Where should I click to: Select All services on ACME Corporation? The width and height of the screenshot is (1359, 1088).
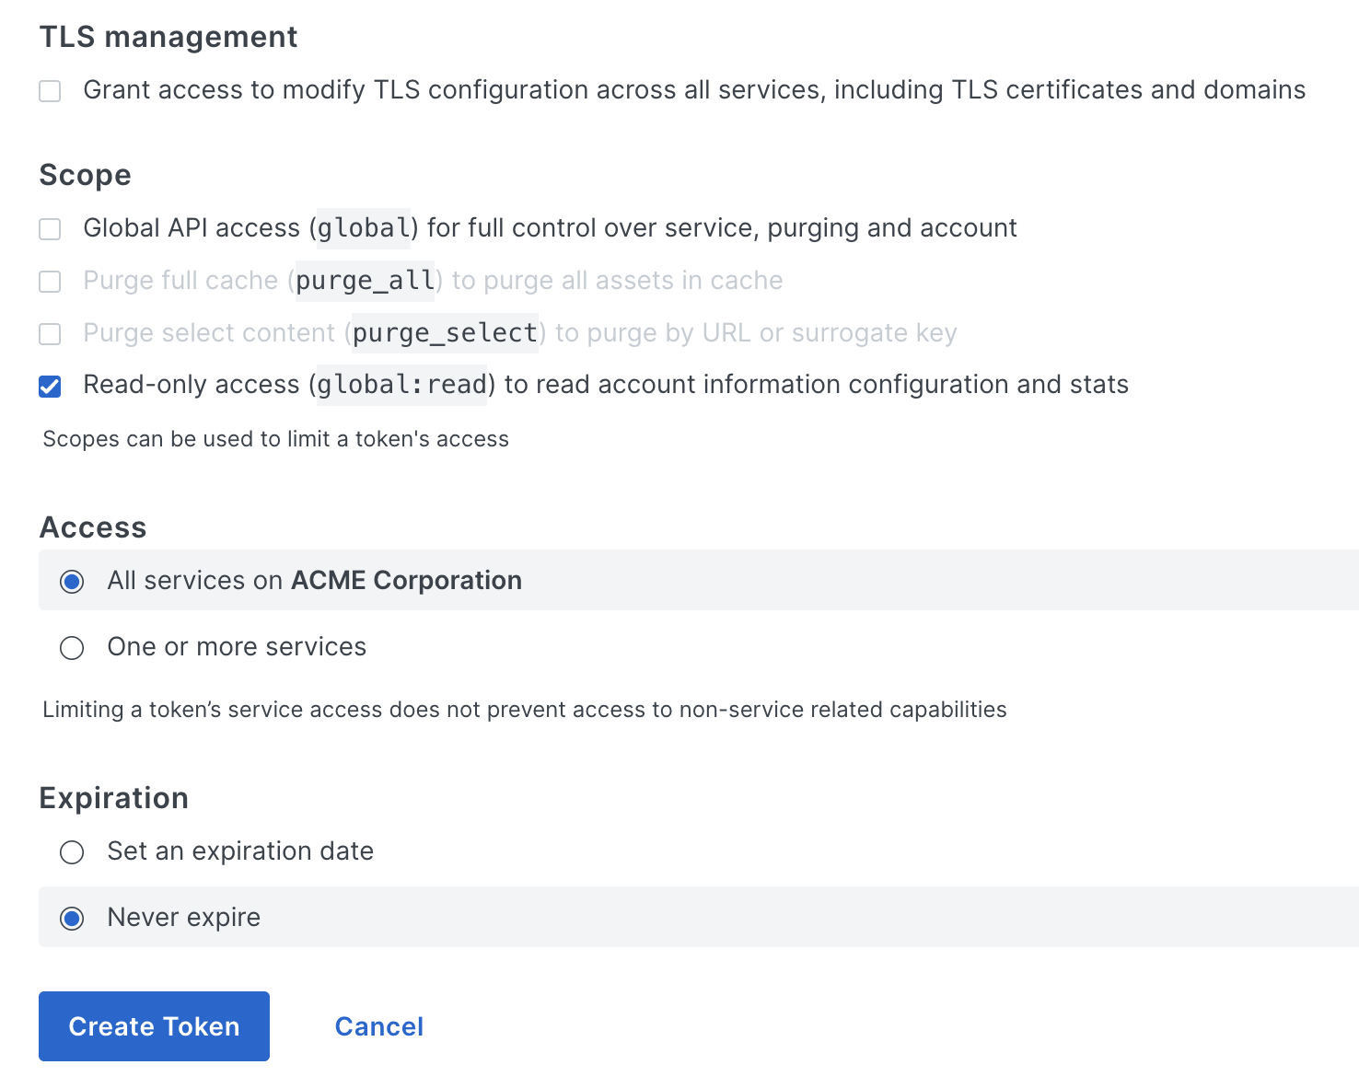[x=72, y=581]
